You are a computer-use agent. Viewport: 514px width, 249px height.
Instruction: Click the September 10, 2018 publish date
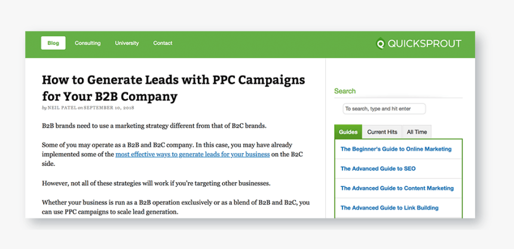[x=109, y=108]
